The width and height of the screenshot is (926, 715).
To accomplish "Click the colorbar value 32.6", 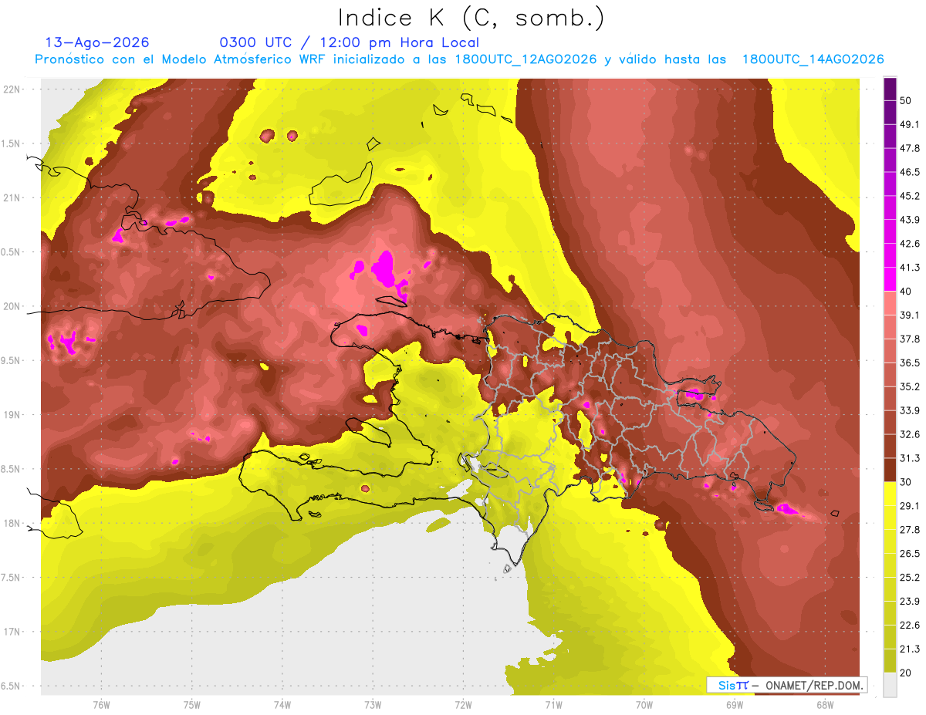I will coord(909,434).
